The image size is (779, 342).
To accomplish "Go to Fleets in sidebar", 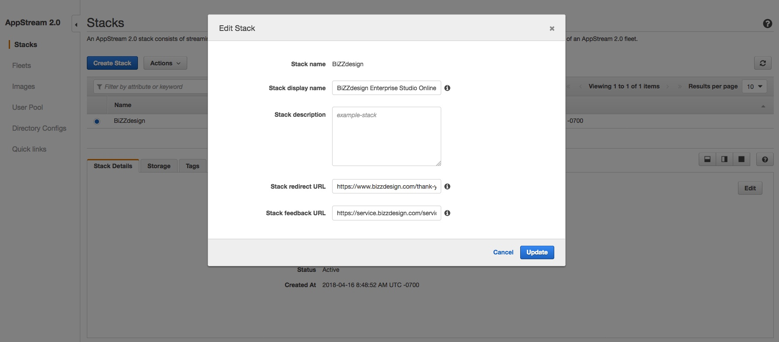I will pos(21,65).
